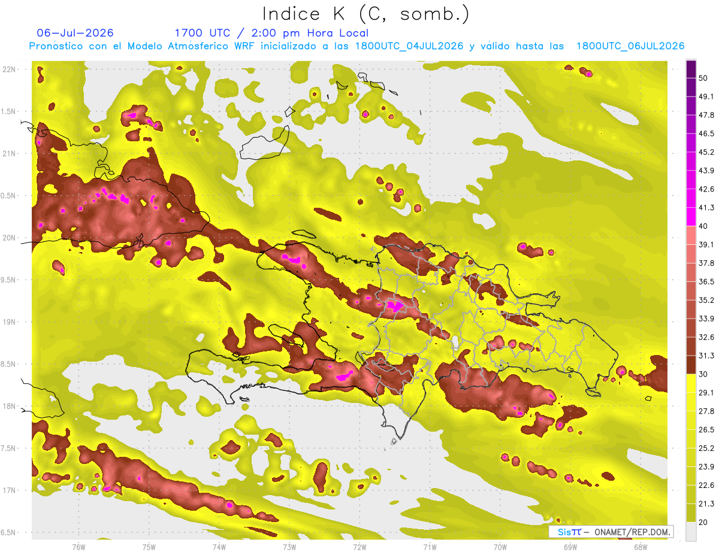
Task: Click the "70W" longitude label
Action: tap(500, 547)
